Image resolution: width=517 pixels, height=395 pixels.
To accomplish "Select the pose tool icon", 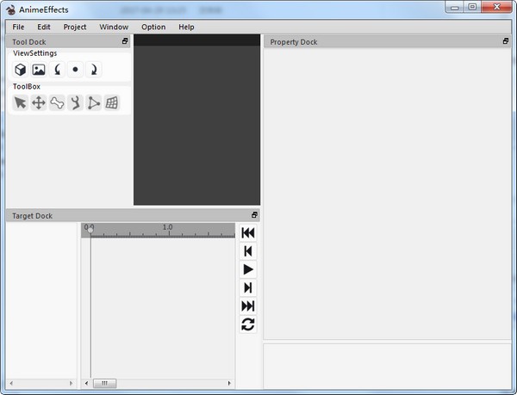I will pos(75,103).
